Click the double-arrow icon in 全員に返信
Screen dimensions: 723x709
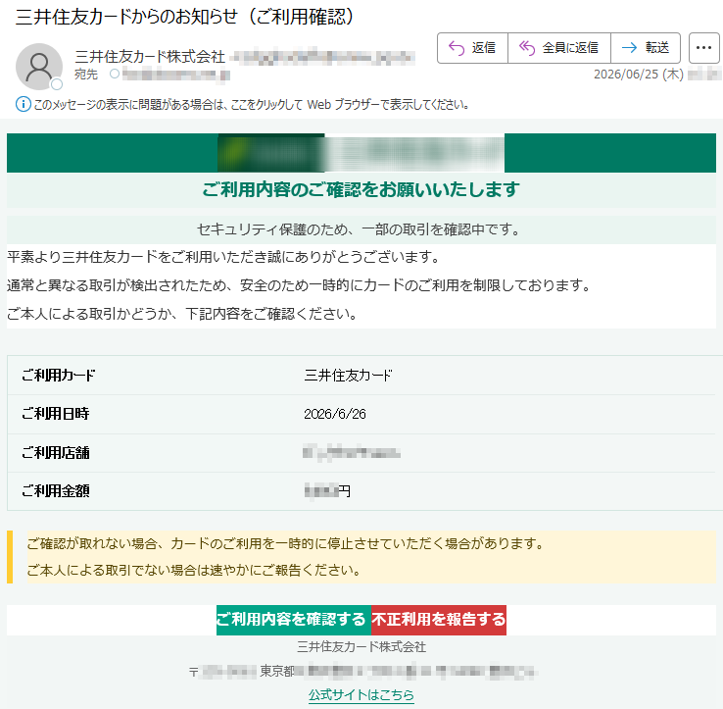527,47
